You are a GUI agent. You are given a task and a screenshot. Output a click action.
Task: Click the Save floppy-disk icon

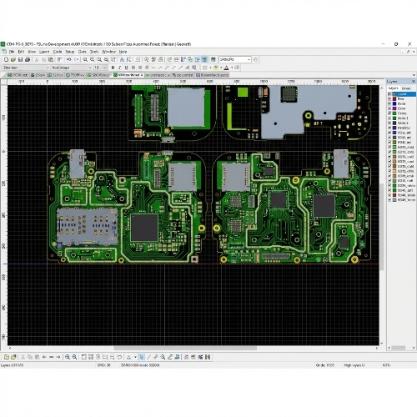click(x=20, y=59)
